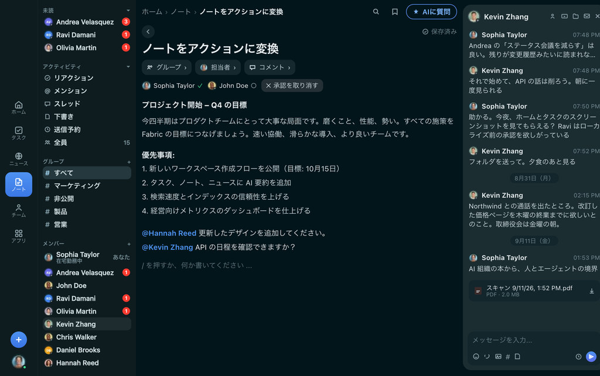Open your profile avatar at bottom left
This screenshot has width=600, height=376.
coord(18,361)
